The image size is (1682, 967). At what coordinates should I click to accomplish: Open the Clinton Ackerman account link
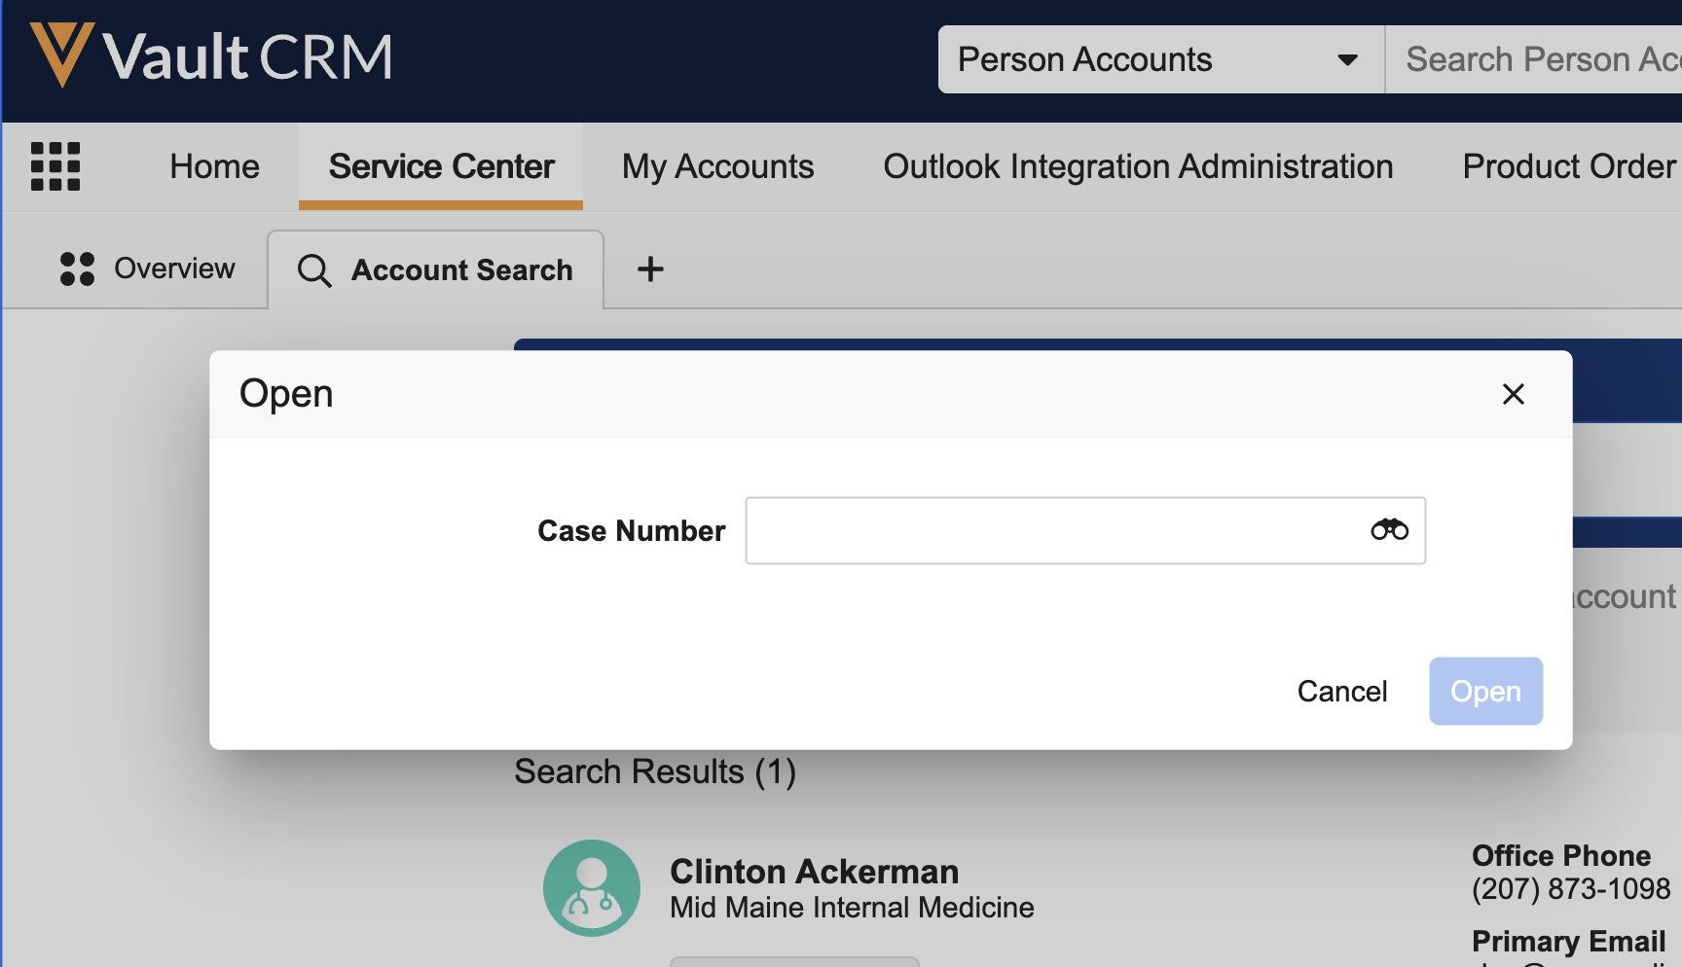point(814,871)
